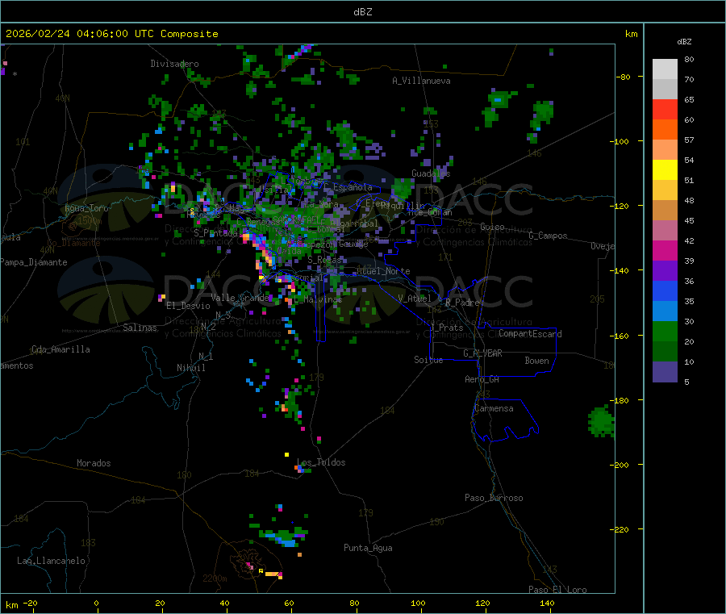This screenshot has width=726, height=614.
Task: Click the red 60 dBZ legend swatch
Action: pyautogui.click(x=665, y=109)
